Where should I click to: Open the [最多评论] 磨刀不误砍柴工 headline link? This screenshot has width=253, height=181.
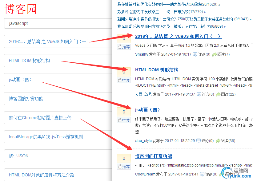[161, 12]
